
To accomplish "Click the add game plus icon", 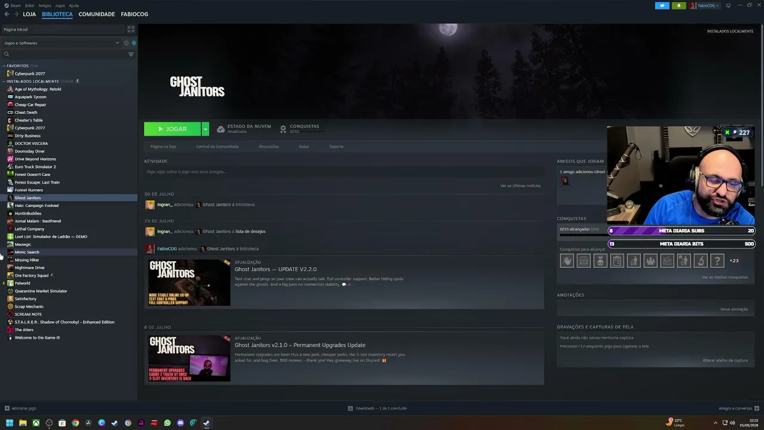I will point(7,408).
